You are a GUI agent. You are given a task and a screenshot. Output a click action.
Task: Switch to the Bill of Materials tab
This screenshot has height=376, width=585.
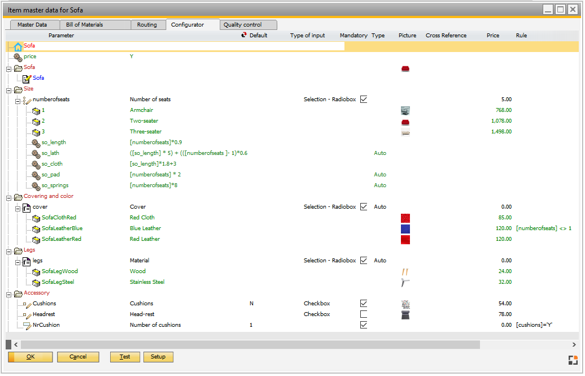(x=96, y=24)
